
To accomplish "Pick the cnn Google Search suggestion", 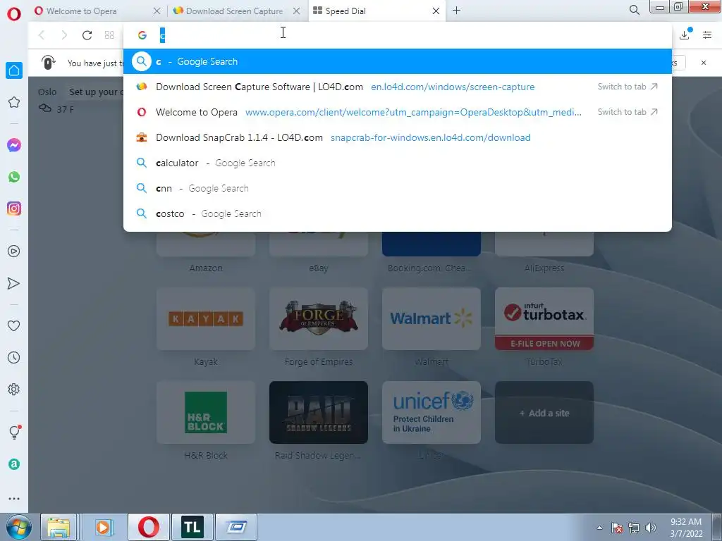I will point(398,188).
